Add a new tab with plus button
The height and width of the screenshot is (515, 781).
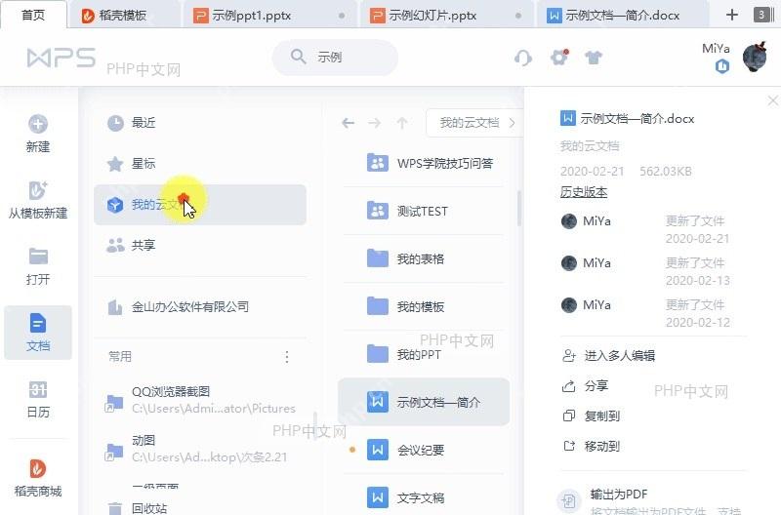pos(731,15)
